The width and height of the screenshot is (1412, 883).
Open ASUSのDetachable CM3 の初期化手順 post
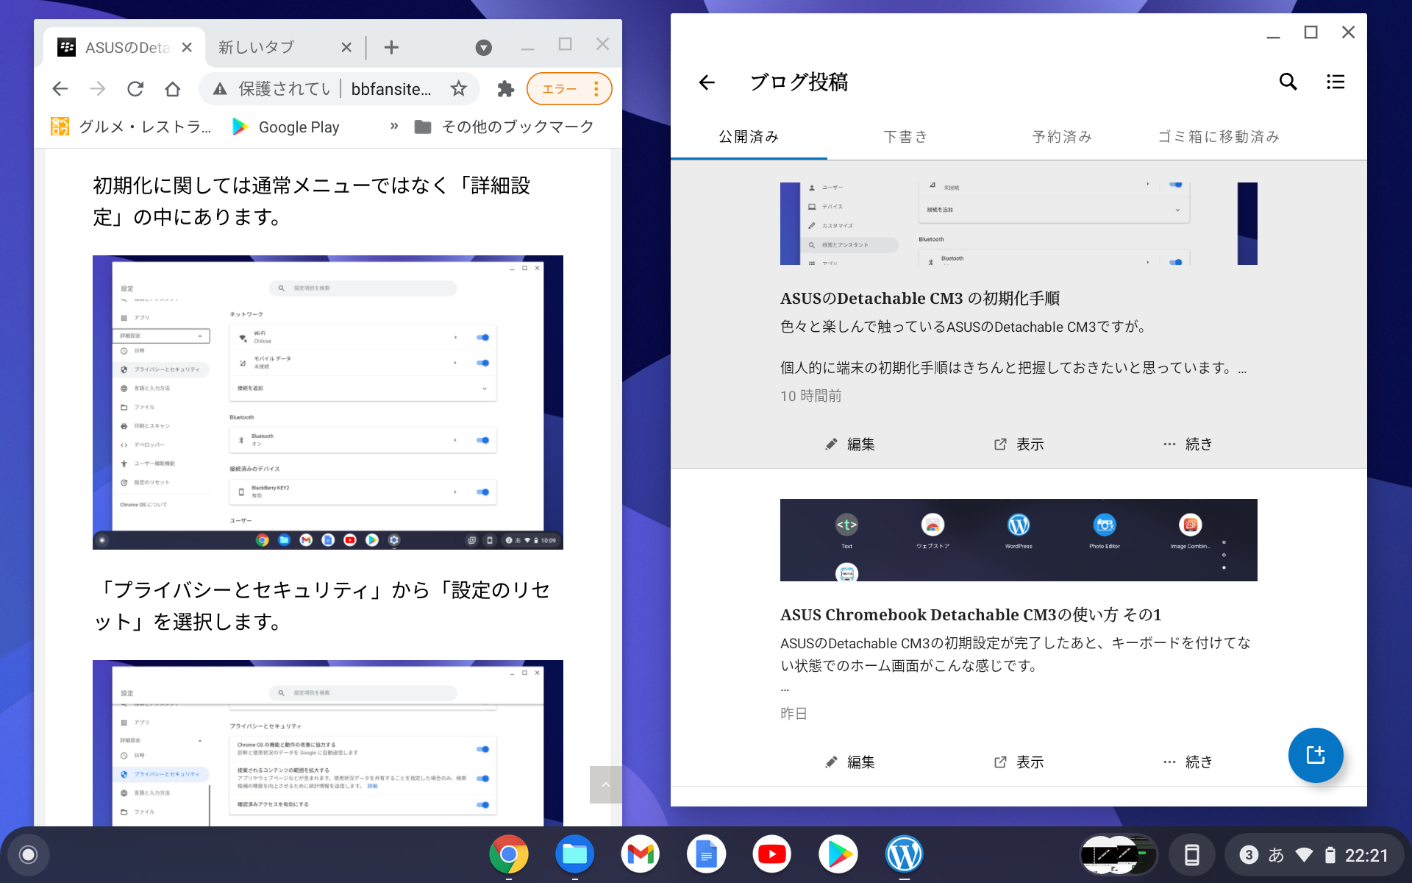pyautogui.click(x=920, y=298)
